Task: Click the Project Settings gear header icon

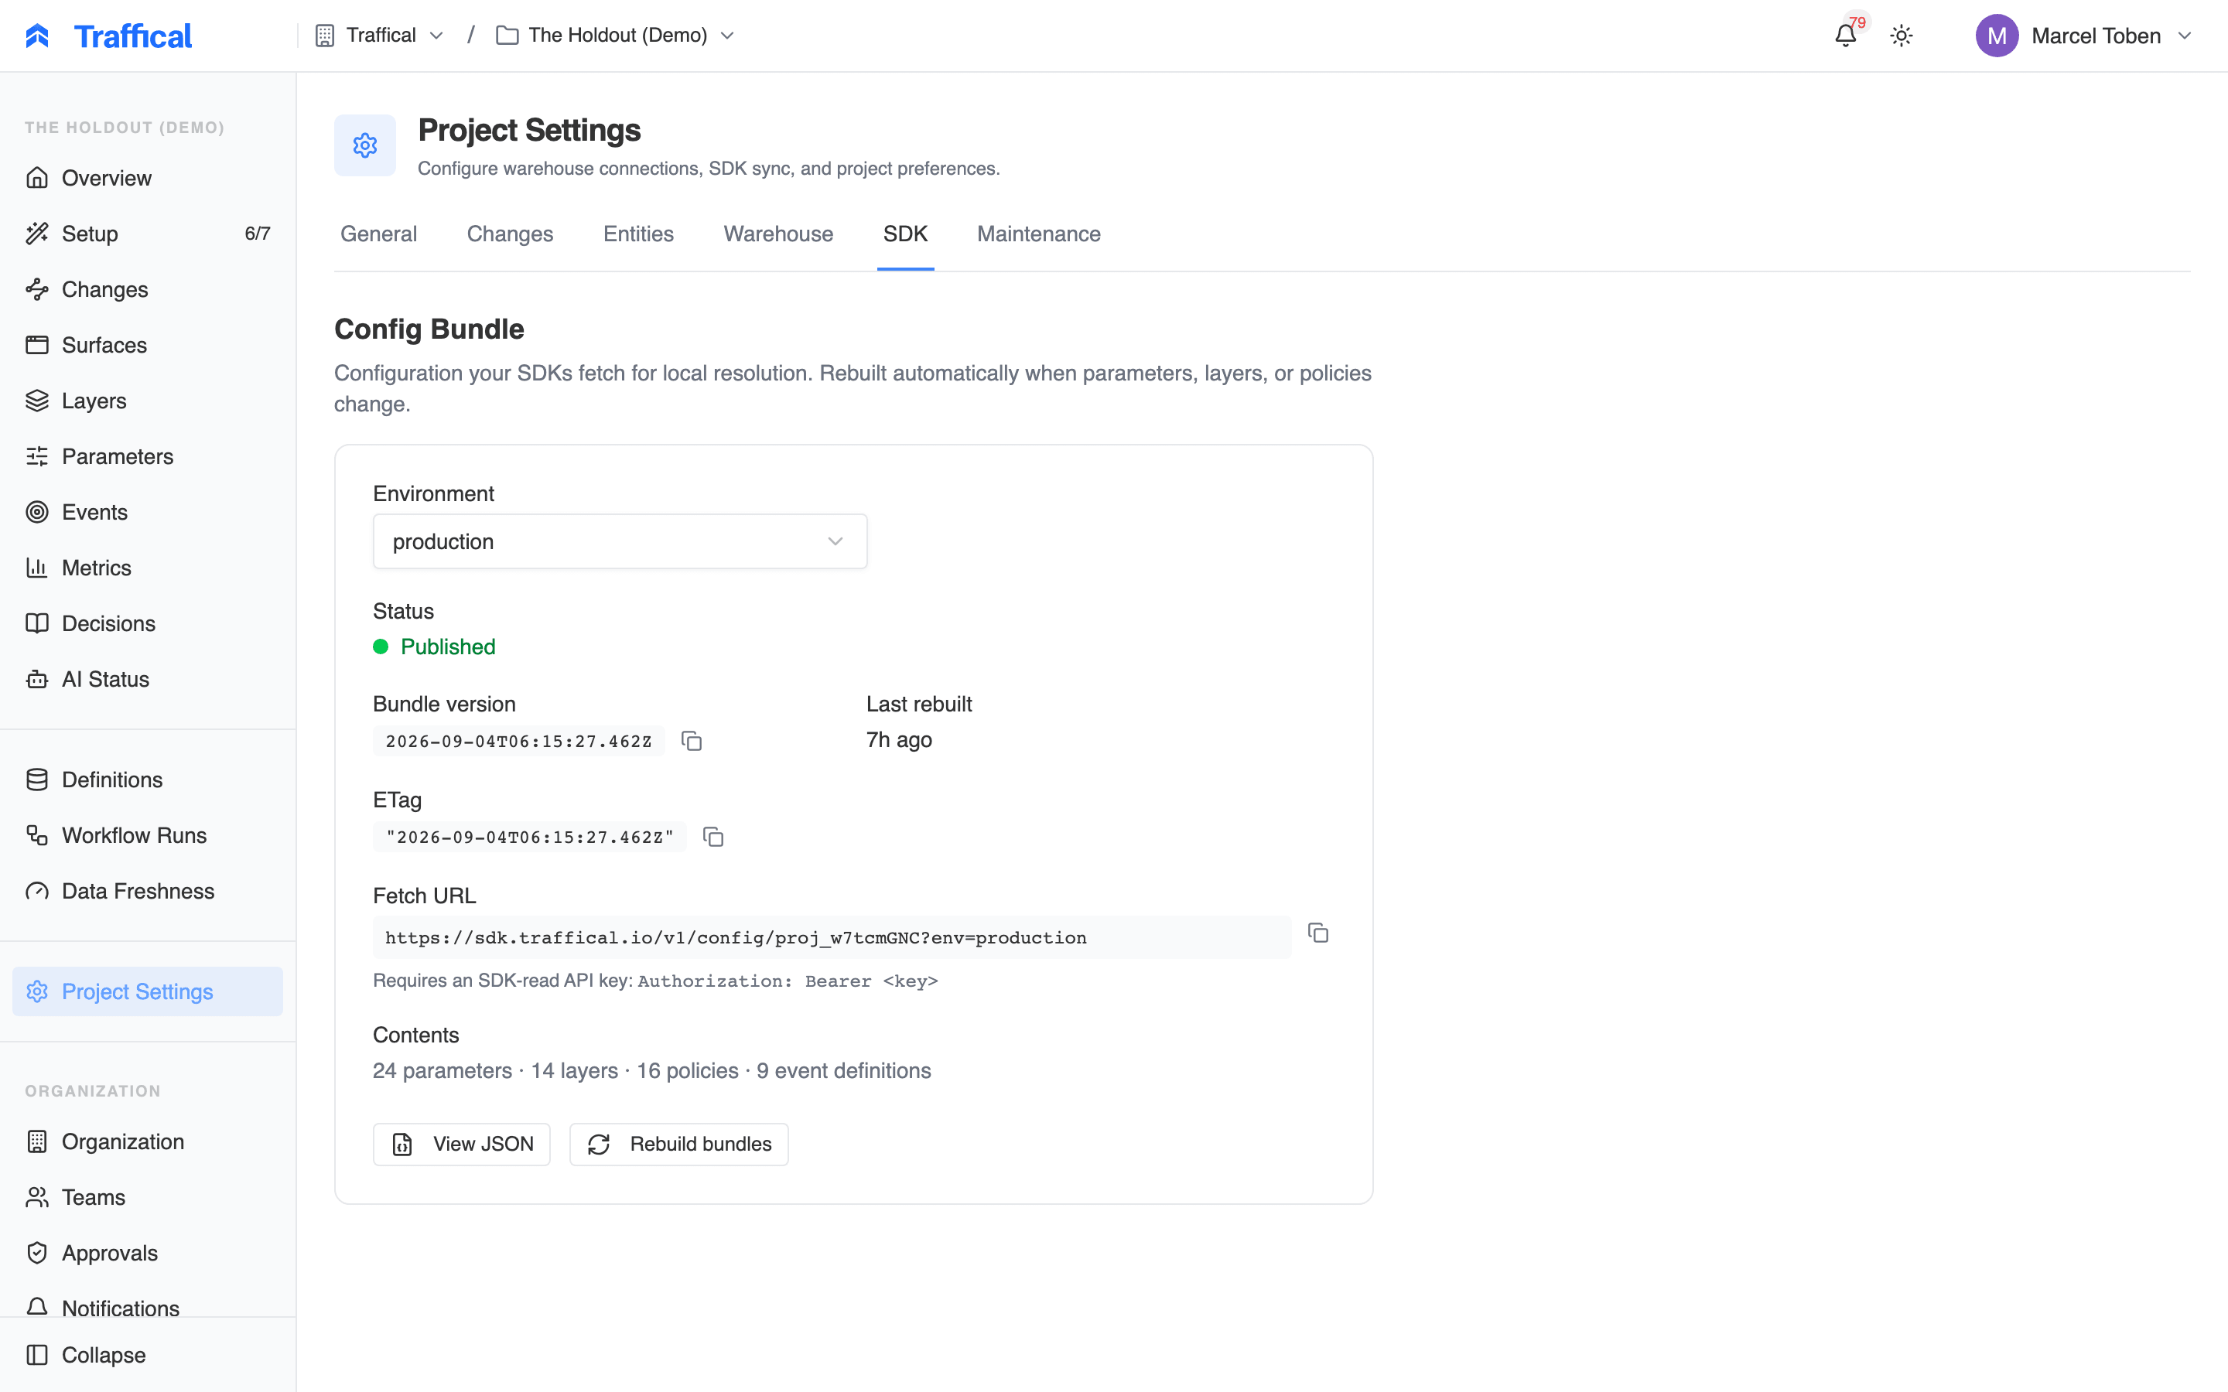Action: pyautogui.click(x=364, y=145)
